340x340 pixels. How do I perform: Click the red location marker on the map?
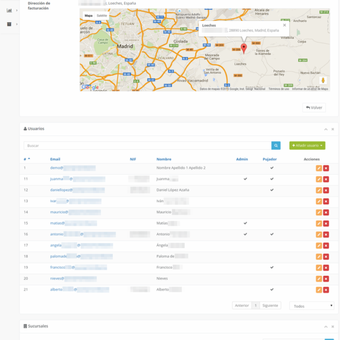[244, 48]
